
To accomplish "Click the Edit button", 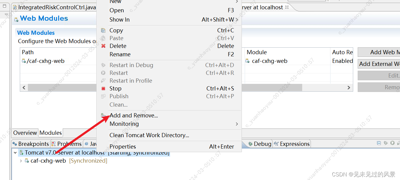I will tap(379, 75).
